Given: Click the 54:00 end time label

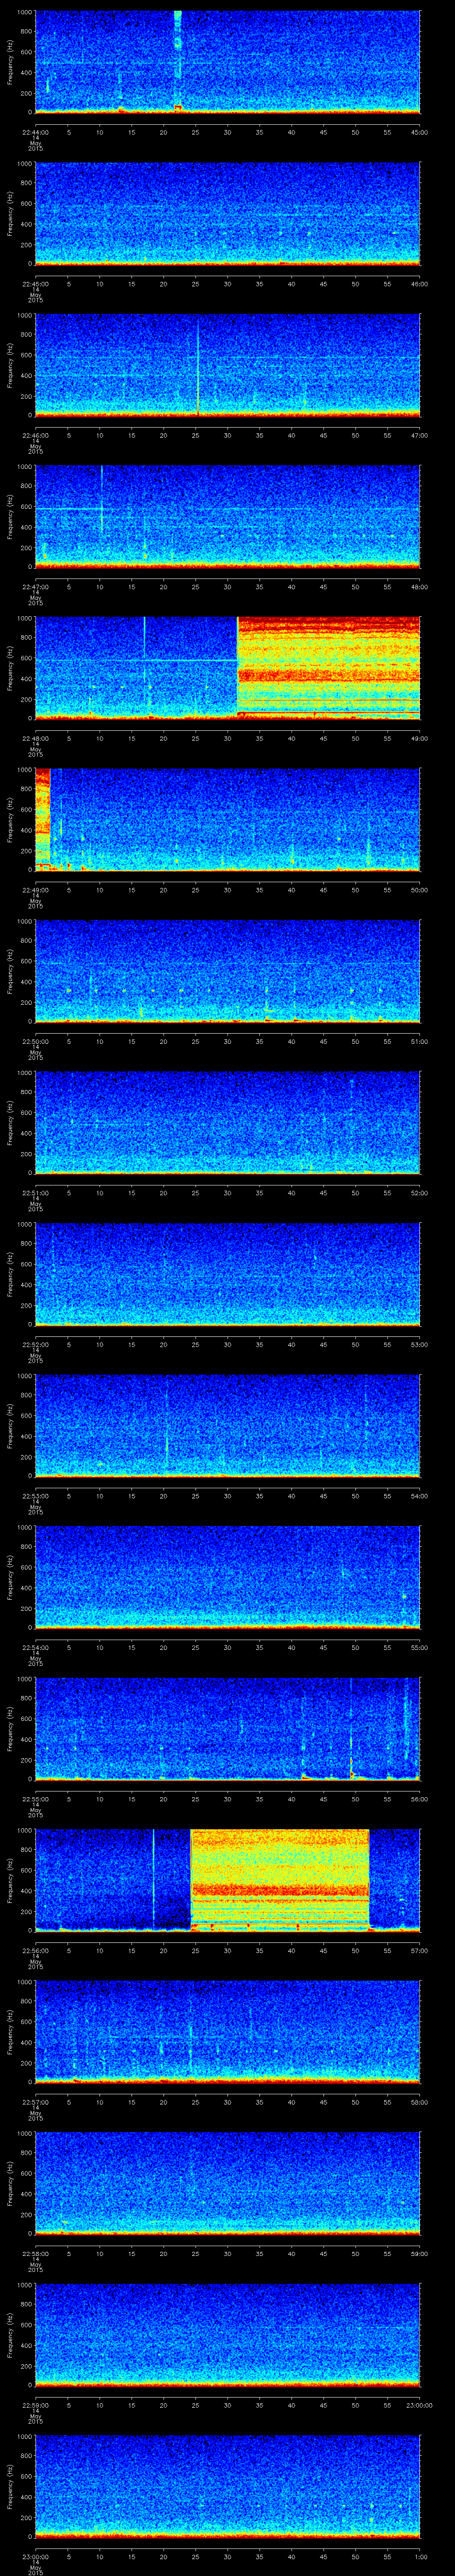Looking at the screenshot, I should pyautogui.click(x=420, y=1496).
